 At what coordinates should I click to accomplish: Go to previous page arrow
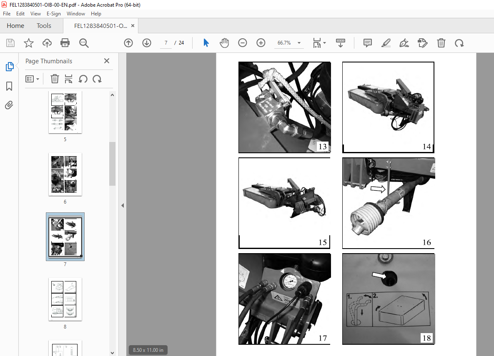[128, 43]
